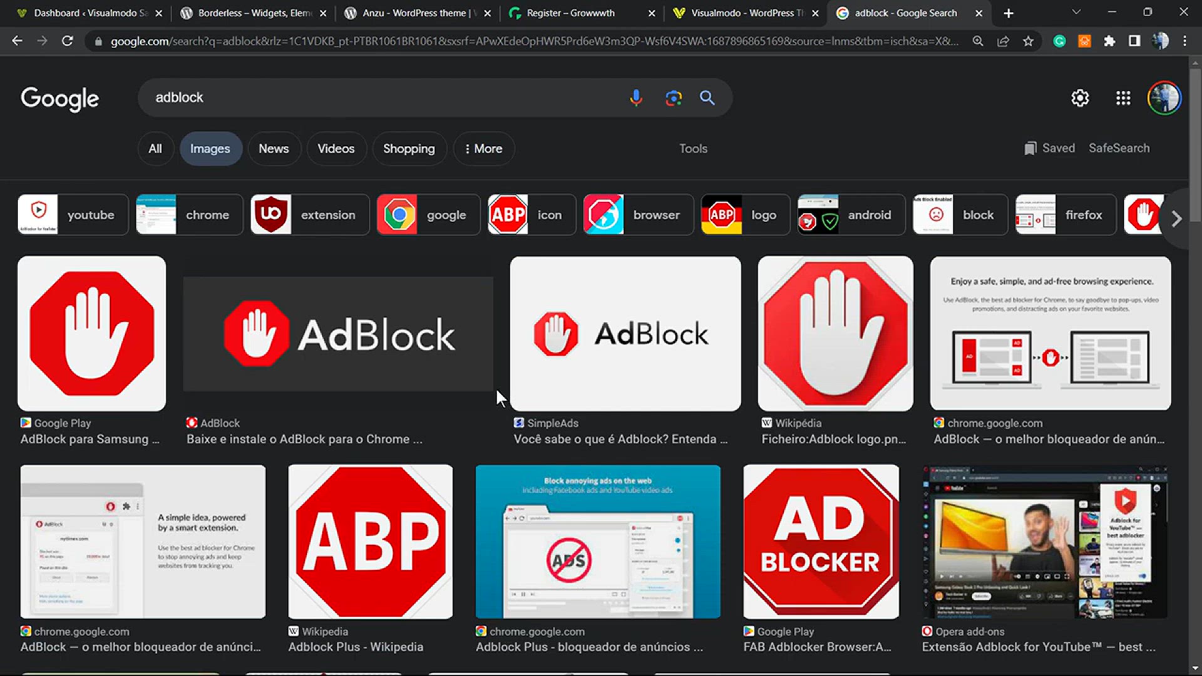Show more suggestion chips with right arrow
The height and width of the screenshot is (676, 1202).
tap(1176, 218)
